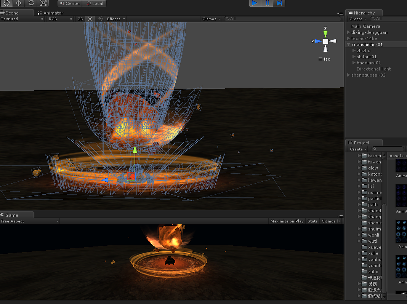The height and width of the screenshot is (304, 407).
Task: Select the Scale tool
Action: tap(43, 3)
